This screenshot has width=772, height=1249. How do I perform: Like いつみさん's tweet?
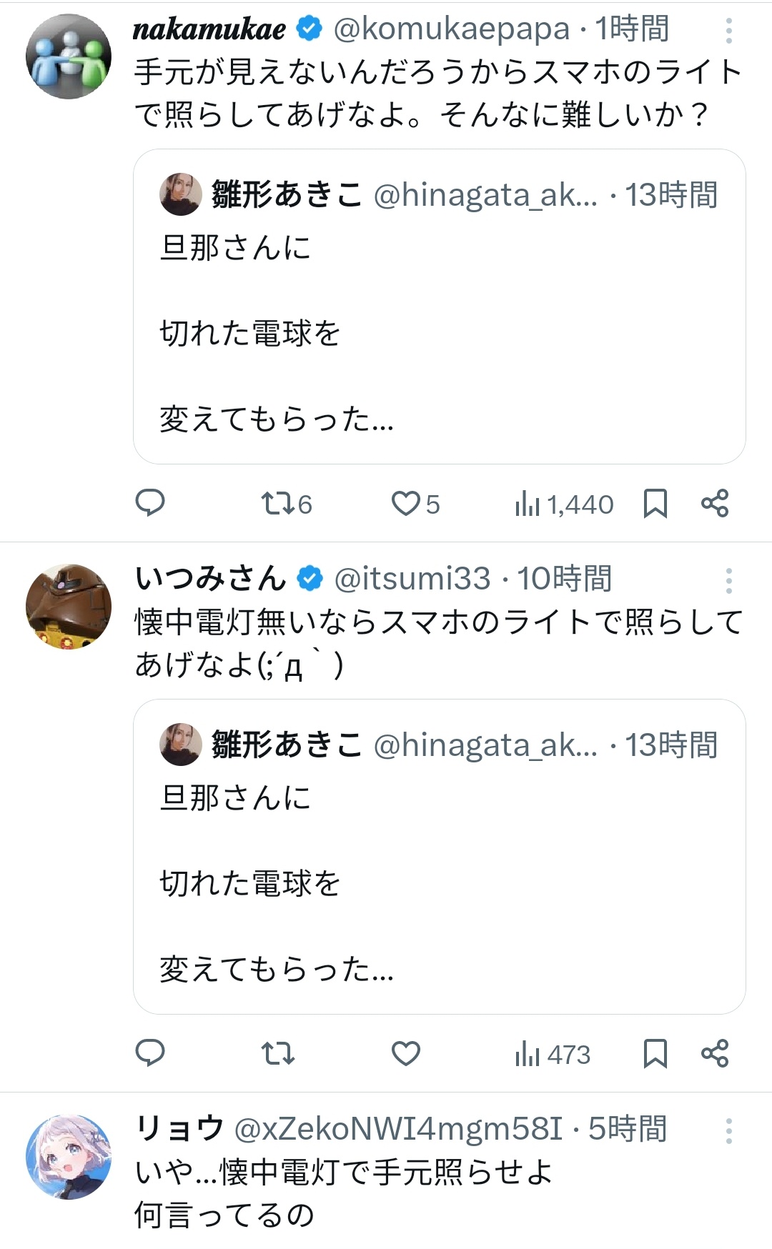(x=406, y=1054)
